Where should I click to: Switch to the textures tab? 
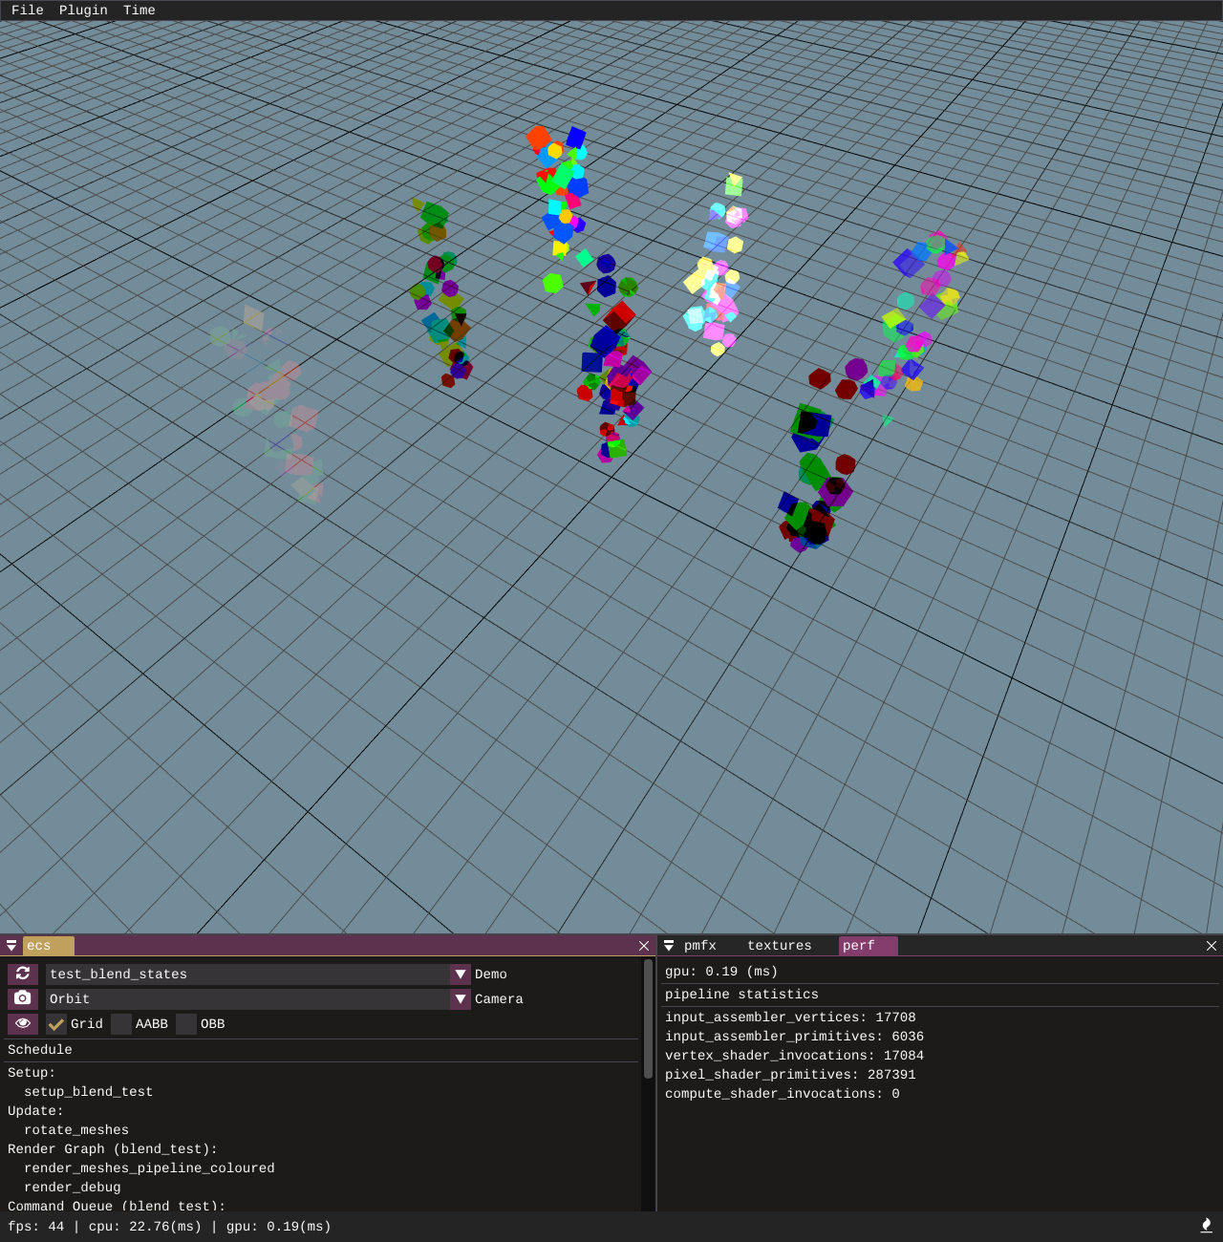coord(780,946)
